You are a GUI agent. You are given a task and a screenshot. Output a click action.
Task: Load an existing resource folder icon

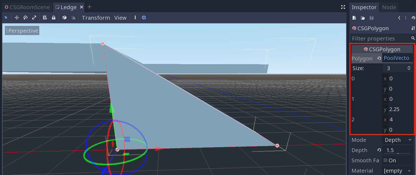point(363,18)
